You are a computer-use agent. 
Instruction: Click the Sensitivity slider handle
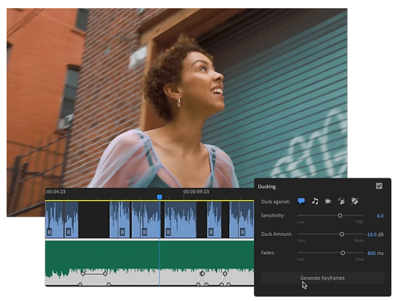tap(340, 216)
